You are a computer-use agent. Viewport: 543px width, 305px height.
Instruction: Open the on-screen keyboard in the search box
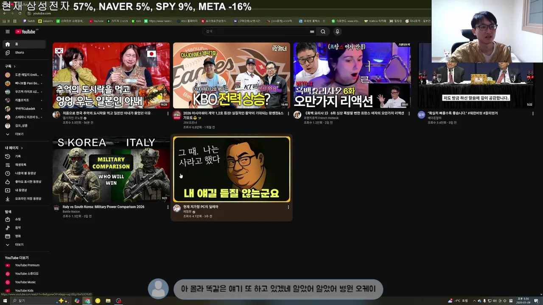point(312,31)
